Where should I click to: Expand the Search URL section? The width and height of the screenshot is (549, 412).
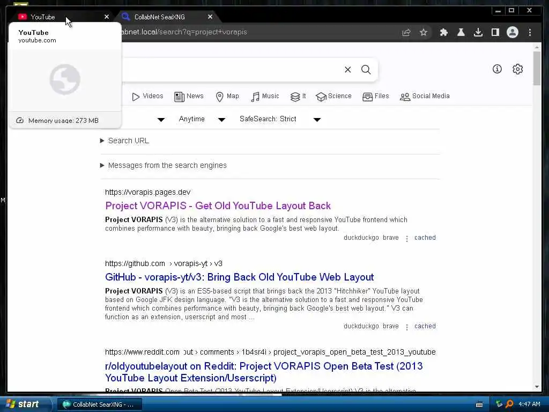point(124,141)
